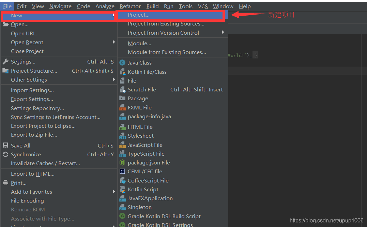Create a new Package

139,98
